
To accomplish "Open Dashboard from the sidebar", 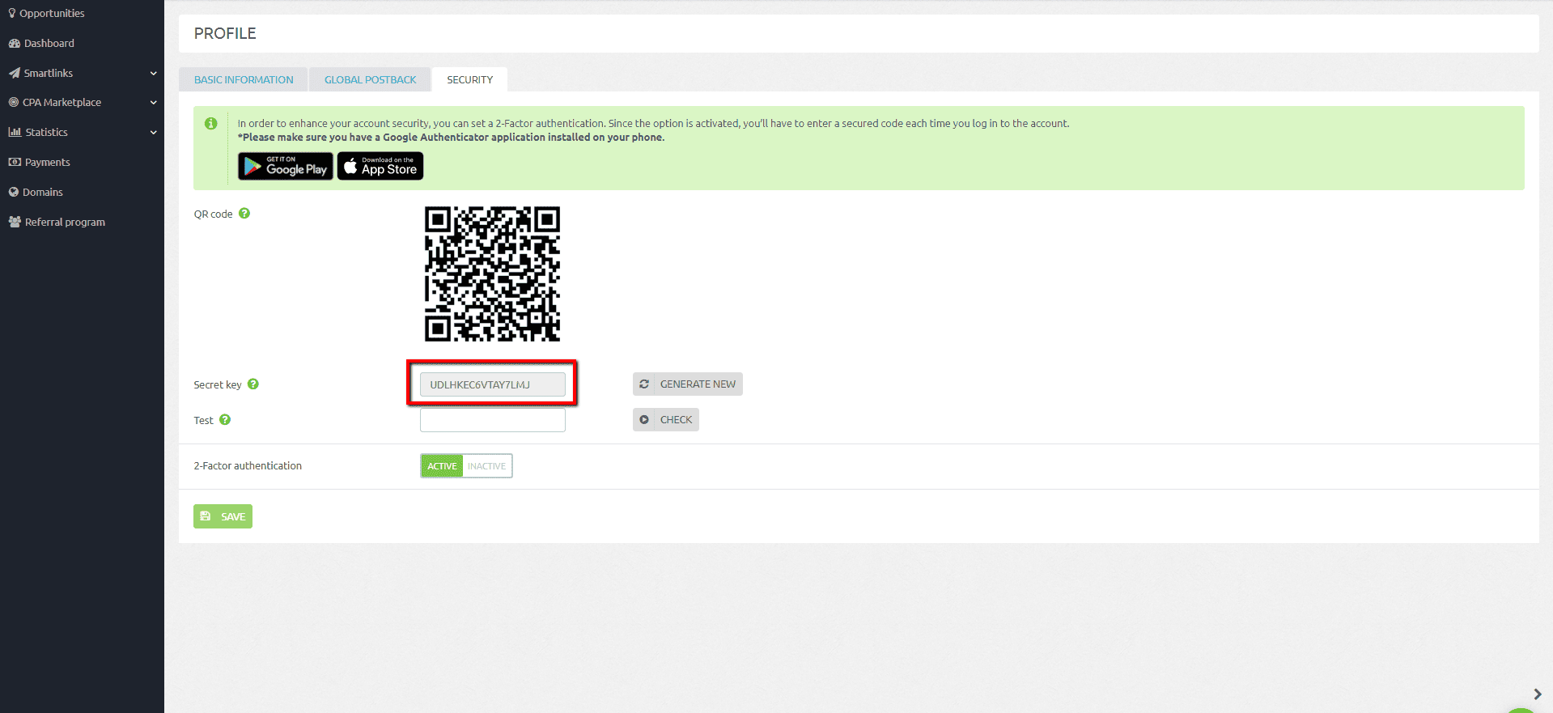I will (49, 44).
